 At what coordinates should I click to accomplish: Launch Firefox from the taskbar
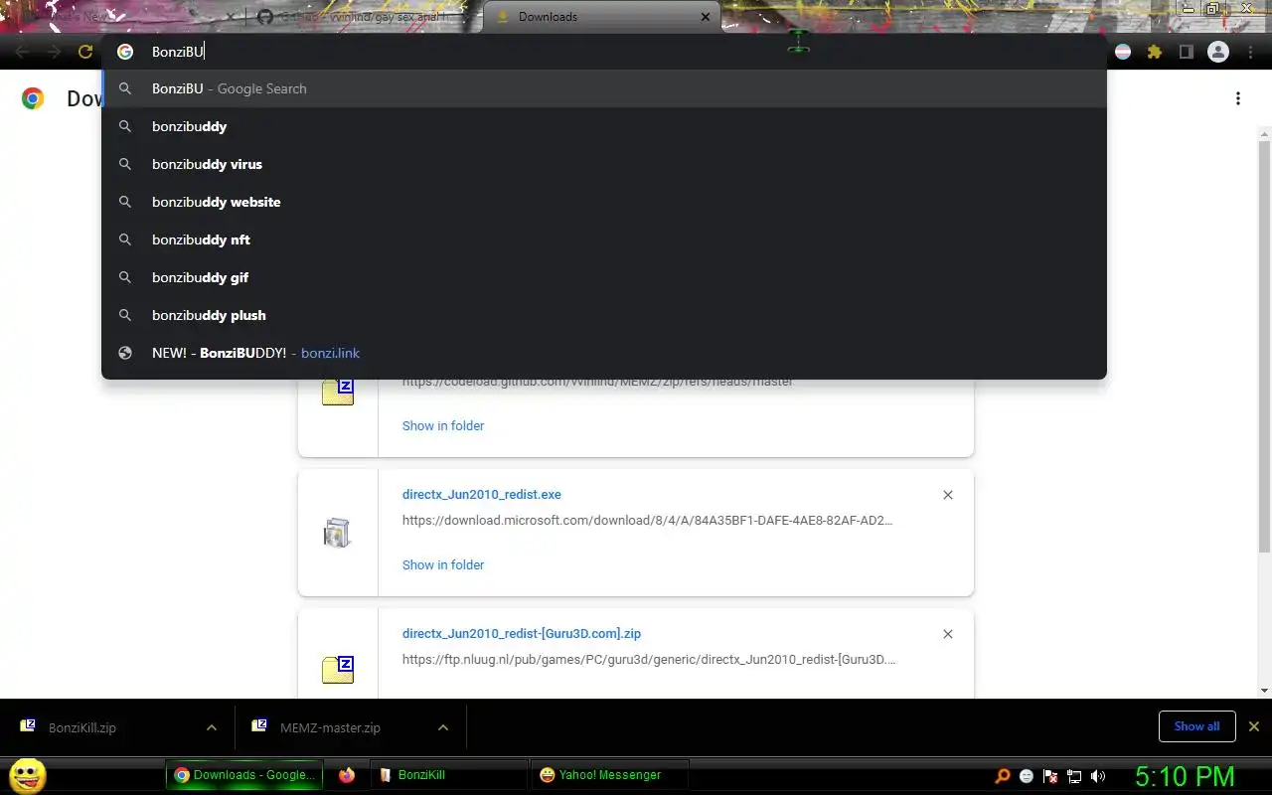pos(346,775)
